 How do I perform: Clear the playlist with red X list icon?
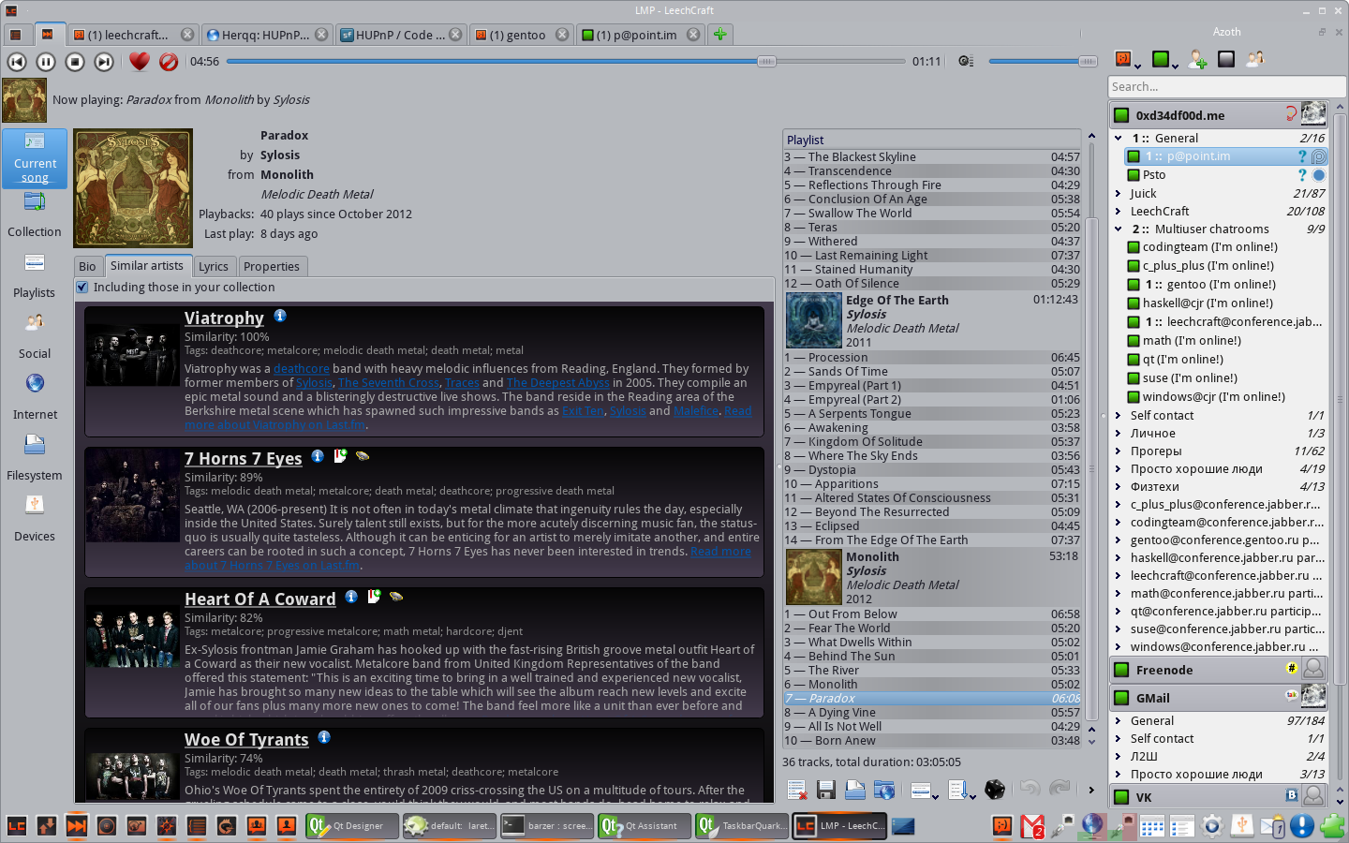(797, 790)
